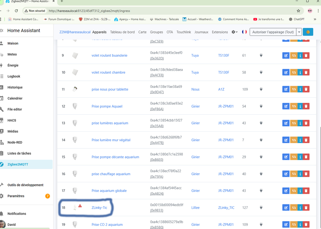The image size is (321, 229).
Task: Click Autoriser l'appairage (Tout) button
Action: pos(273,32)
